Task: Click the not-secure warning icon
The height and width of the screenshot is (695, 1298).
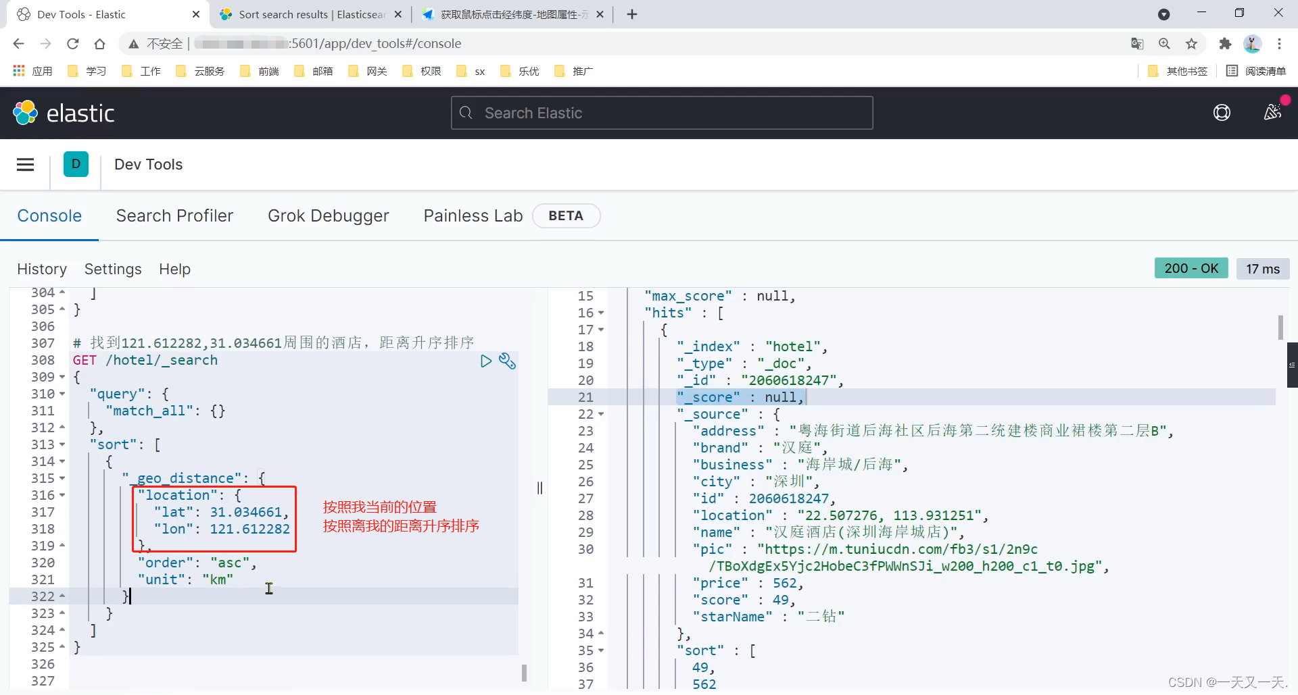Action: pos(134,44)
